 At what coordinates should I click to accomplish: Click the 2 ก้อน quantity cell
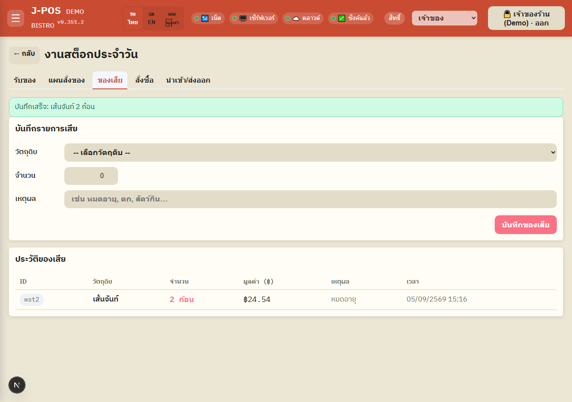(181, 299)
